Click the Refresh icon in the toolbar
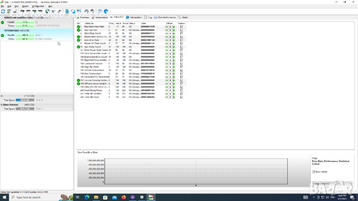This screenshot has width=358, height=201. click(x=3, y=12)
